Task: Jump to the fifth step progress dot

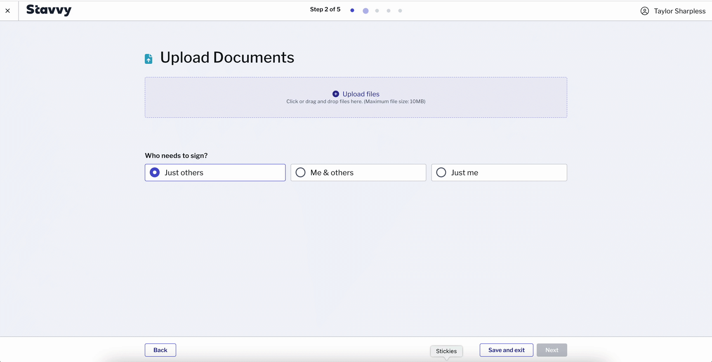Action: tap(400, 11)
